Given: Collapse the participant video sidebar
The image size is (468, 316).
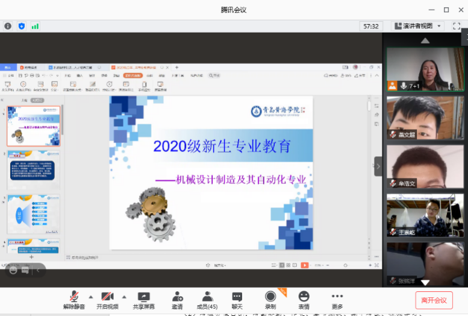Looking at the screenshot, I should click(x=378, y=166).
